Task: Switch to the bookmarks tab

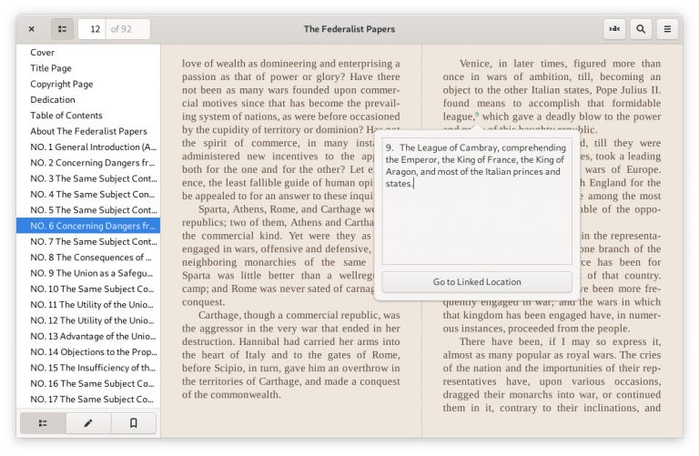Action: (133, 423)
